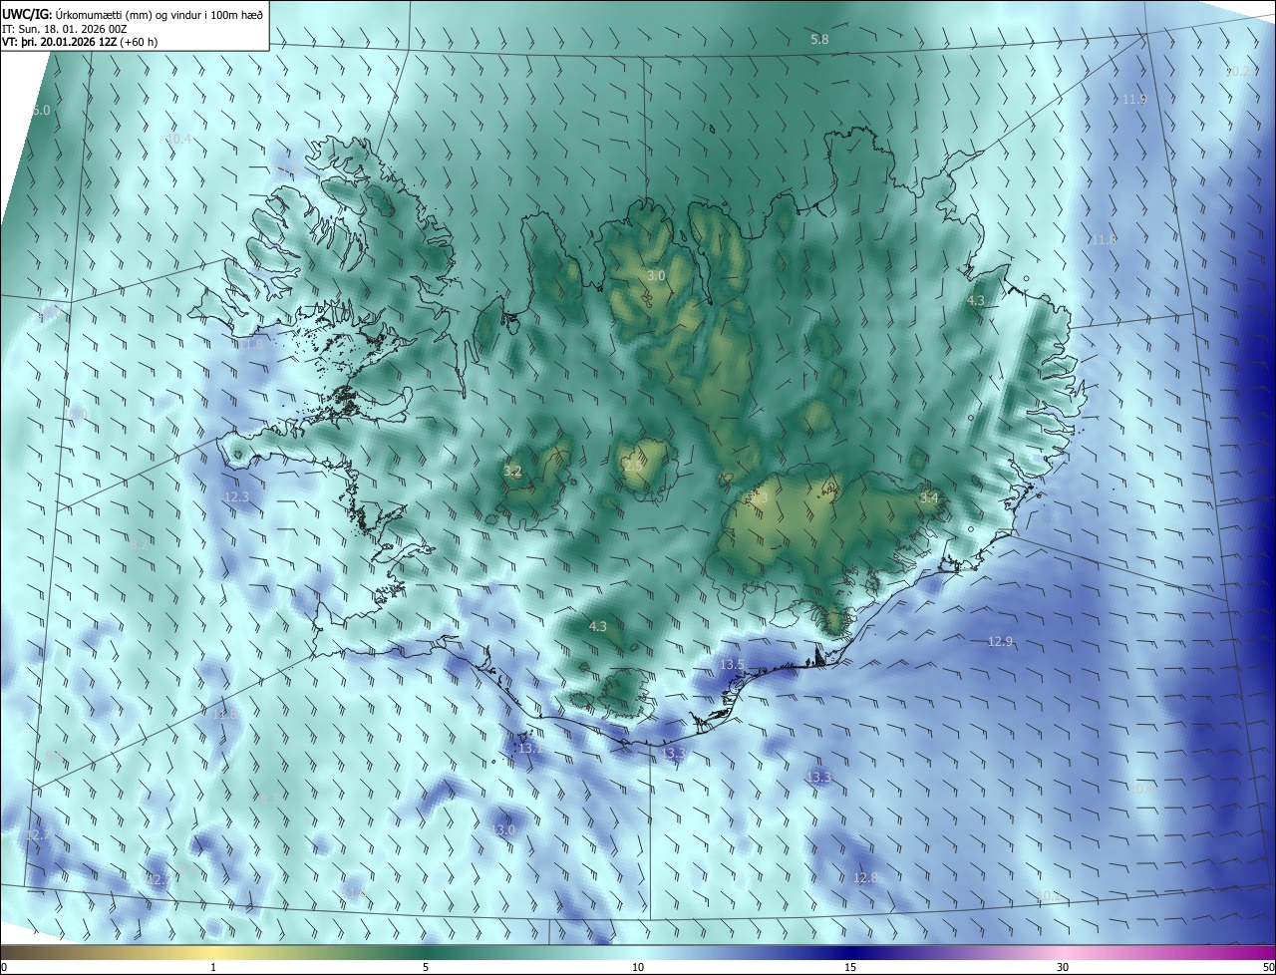Click the '5' tick on the colour scale

pos(426,967)
